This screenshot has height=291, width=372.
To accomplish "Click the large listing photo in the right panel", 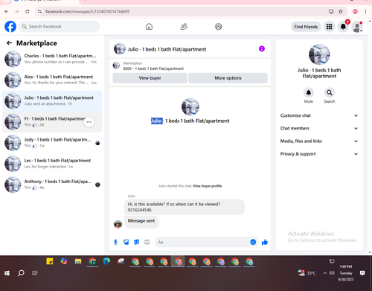I will coord(319,54).
